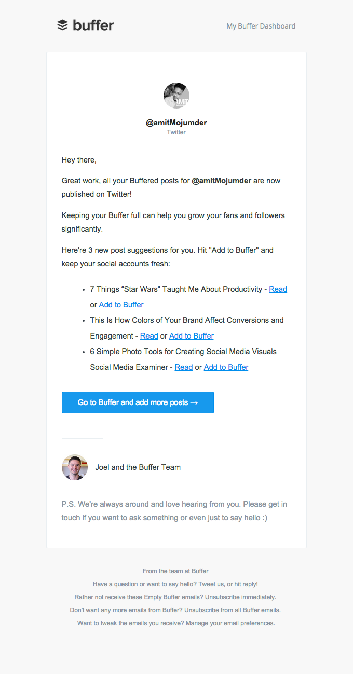Image resolution: width=353 pixels, height=674 pixels.
Task: Open the @amitMojumder profile avatar
Action: click(176, 96)
